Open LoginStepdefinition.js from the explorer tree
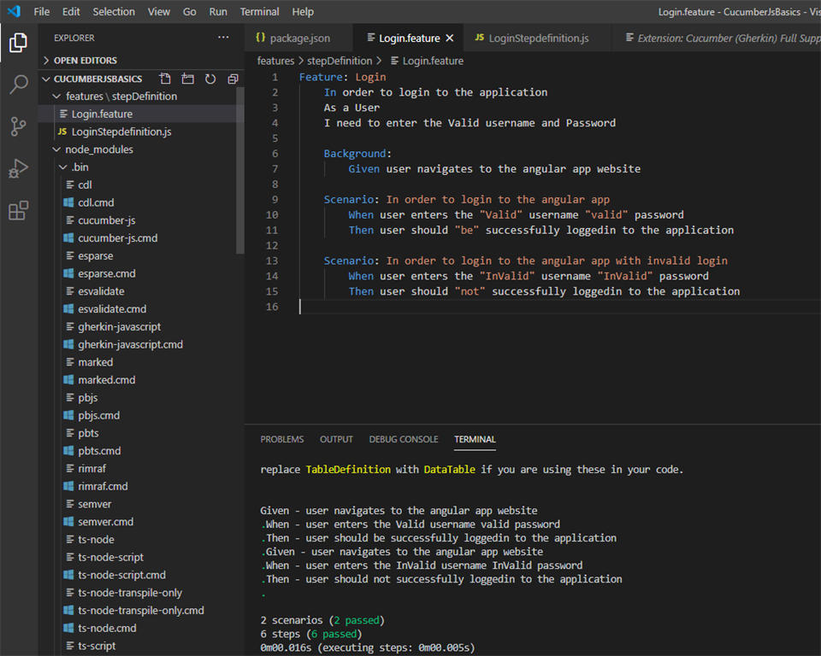The image size is (821, 656). (121, 132)
